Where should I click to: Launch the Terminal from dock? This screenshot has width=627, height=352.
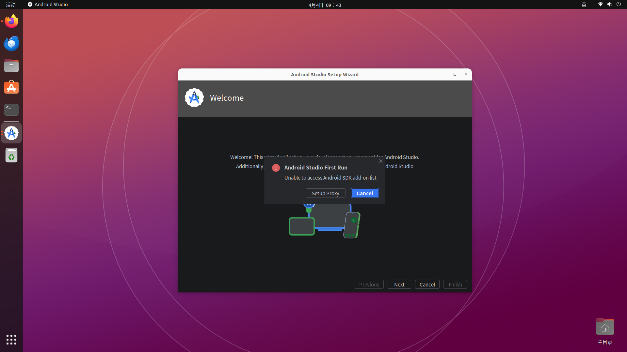(11, 110)
